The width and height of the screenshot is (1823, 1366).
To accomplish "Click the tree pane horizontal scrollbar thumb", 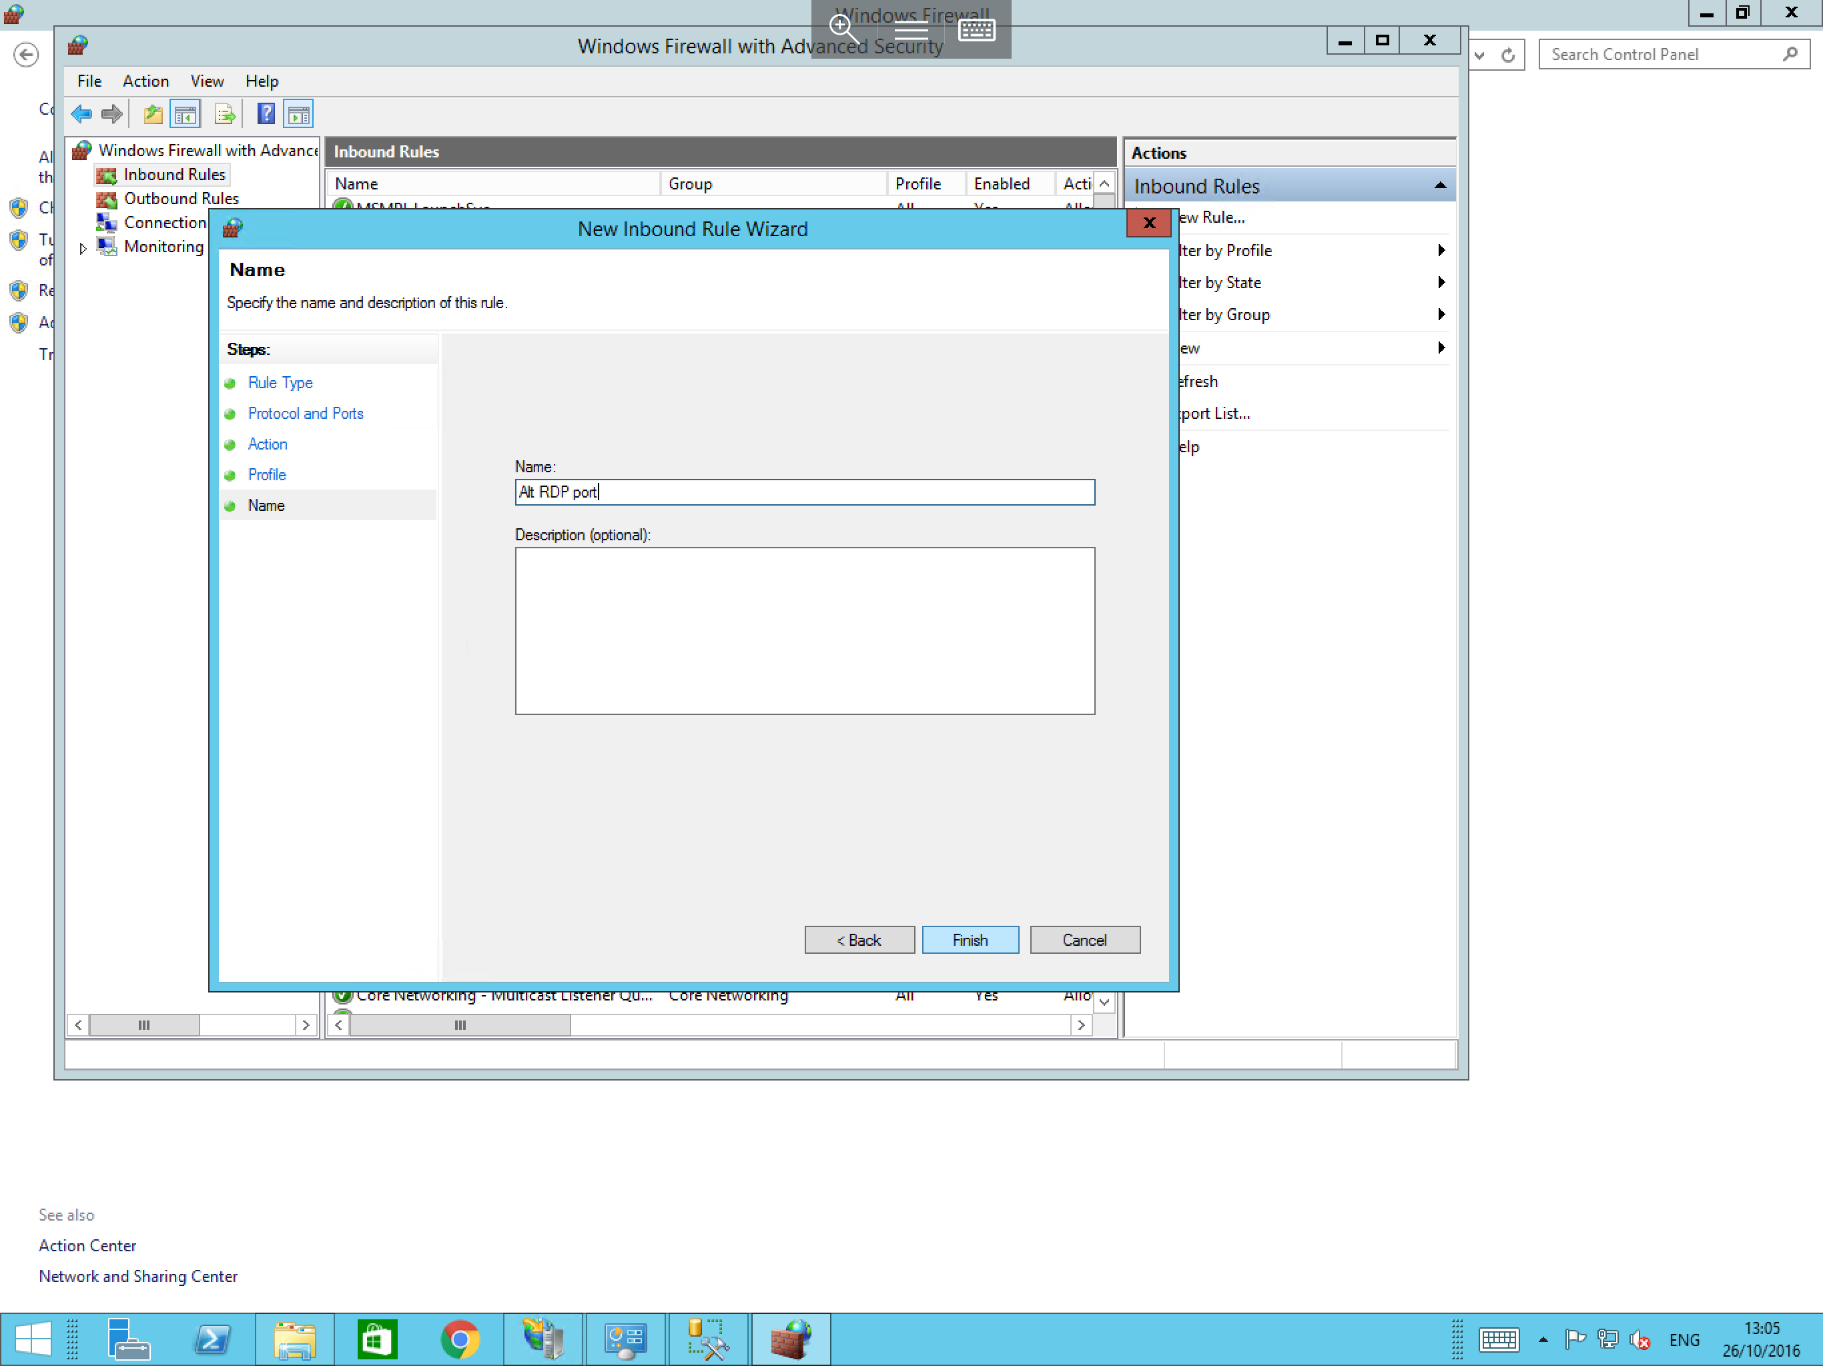I will coord(144,1025).
